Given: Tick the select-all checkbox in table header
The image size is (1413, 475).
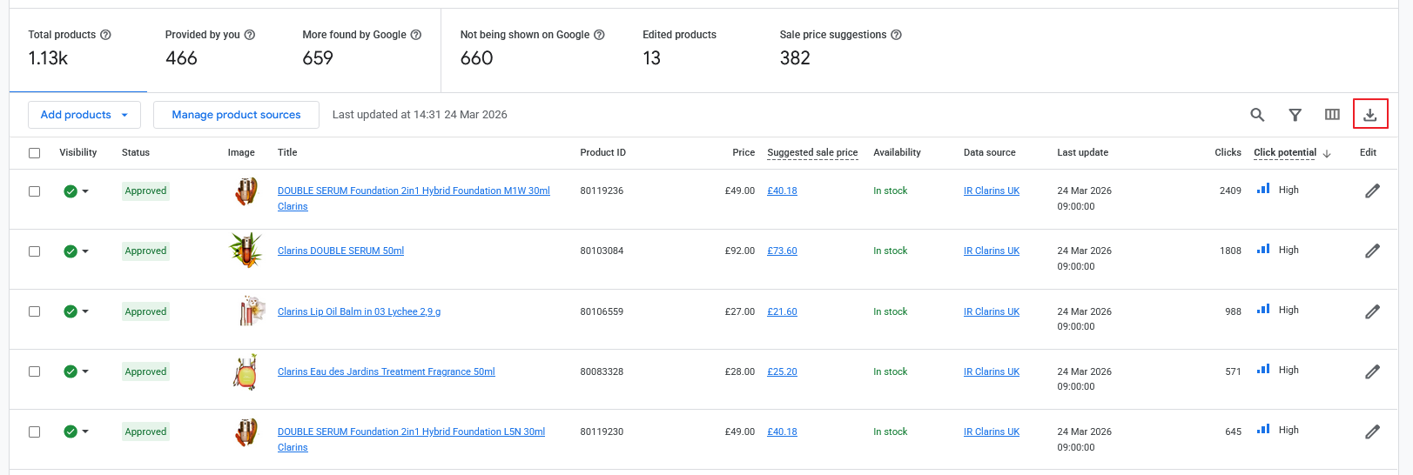Looking at the screenshot, I should 35,153.
